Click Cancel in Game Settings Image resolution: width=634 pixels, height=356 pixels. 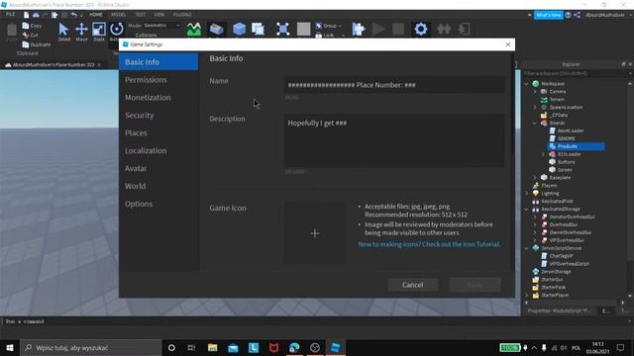pos(412,285)
